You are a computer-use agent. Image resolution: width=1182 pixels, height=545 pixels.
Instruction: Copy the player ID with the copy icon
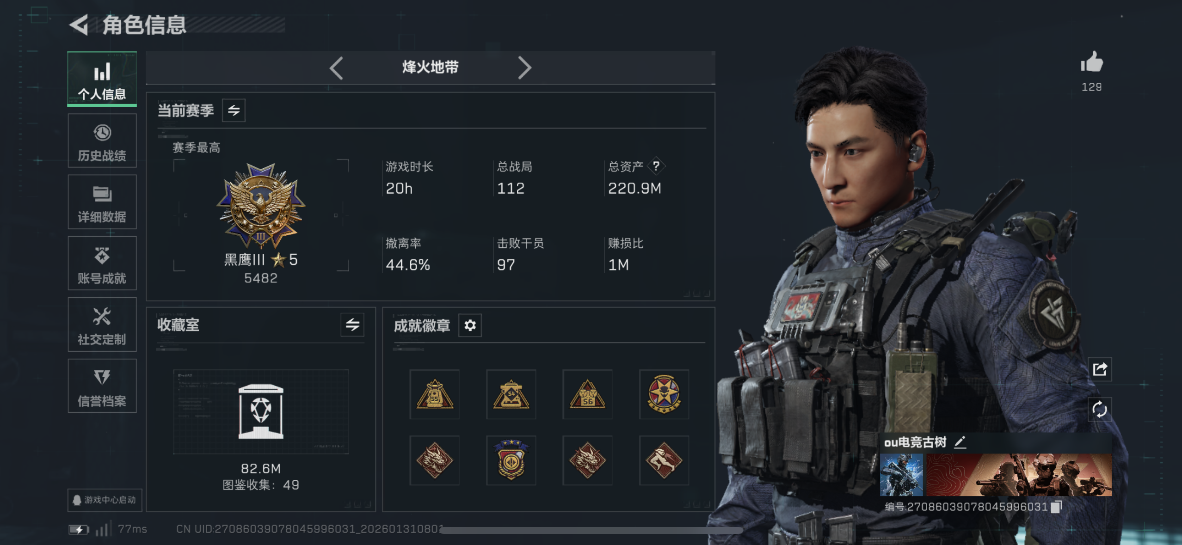pos(1056,507)
